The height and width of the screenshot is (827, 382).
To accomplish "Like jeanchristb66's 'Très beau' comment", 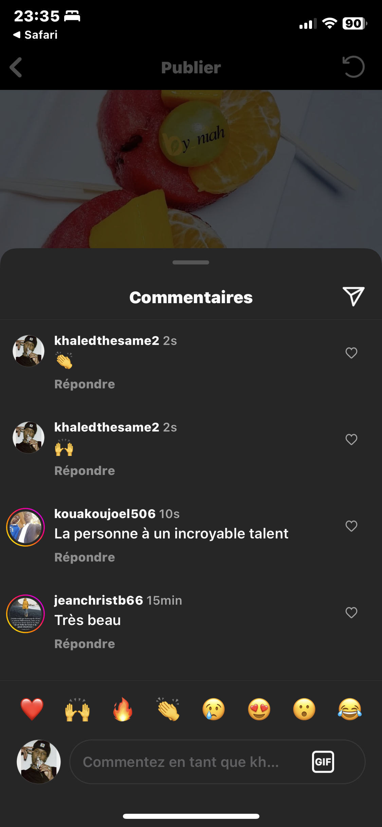I will (x=351, y=613).
